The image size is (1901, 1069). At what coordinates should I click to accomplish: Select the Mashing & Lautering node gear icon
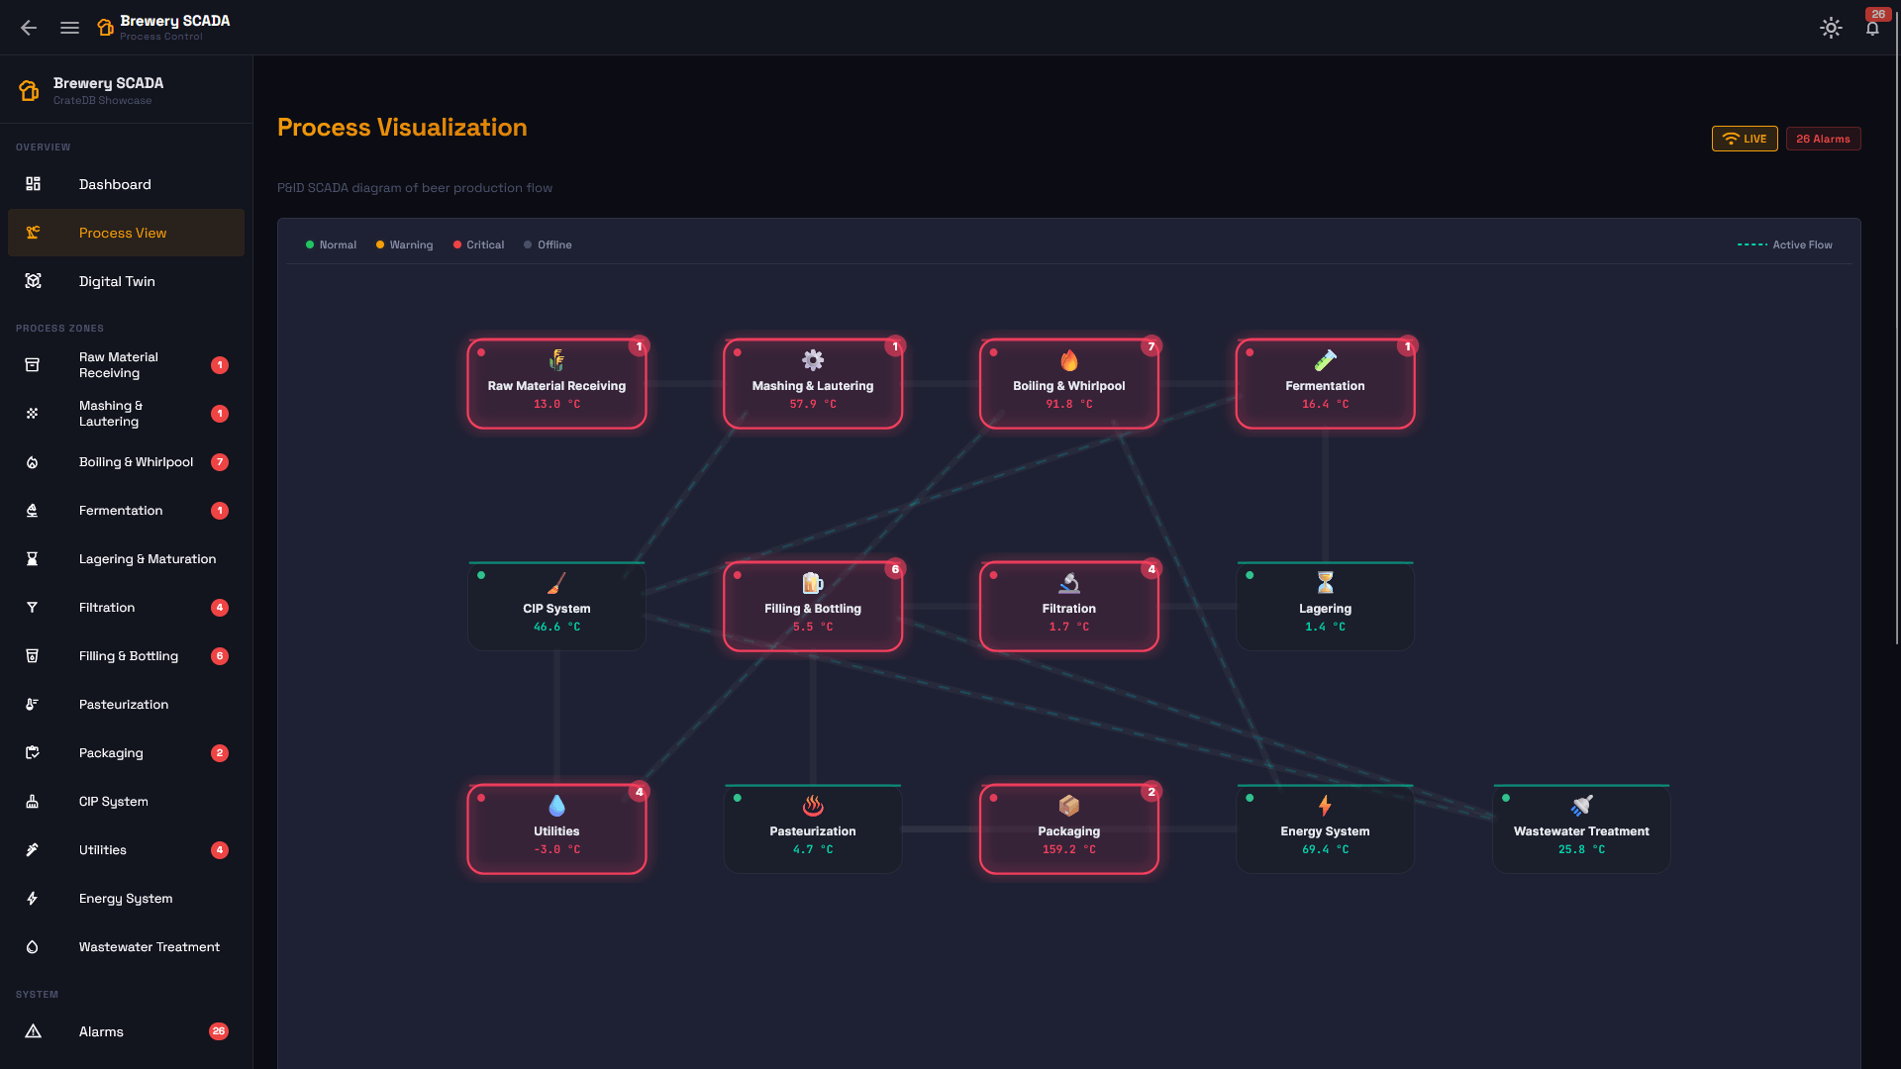(x=813, y=360)
